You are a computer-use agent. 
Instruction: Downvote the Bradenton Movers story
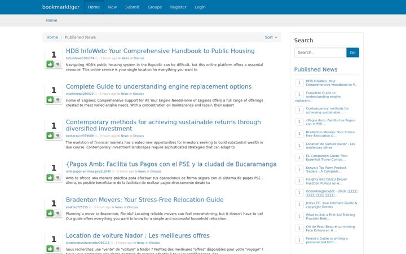(x=58, y=213)
